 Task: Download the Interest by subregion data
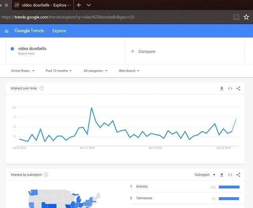point(222,175)
